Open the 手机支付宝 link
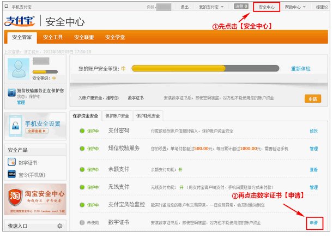Screen dimensions: 333x237 point(21,7)
